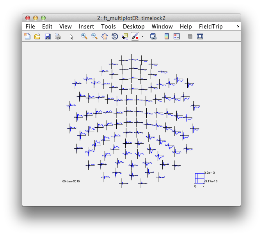The image size is (263, 237).
Task: Save the figure using the floppy icon
Action: pyautogui.click(x=48, y=36)
